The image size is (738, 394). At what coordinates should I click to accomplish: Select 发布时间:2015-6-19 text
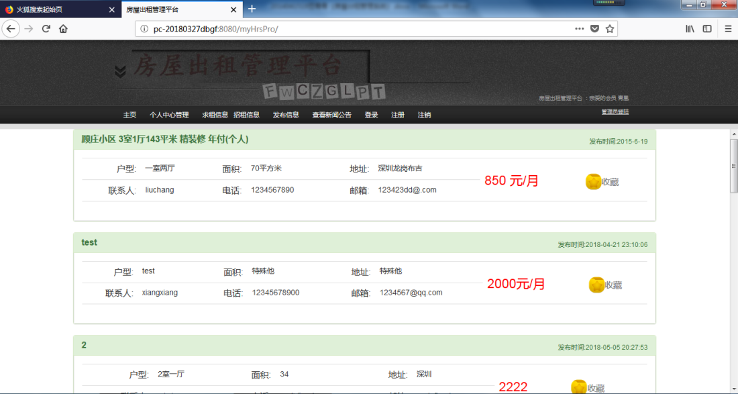click(x=618, y=141)
